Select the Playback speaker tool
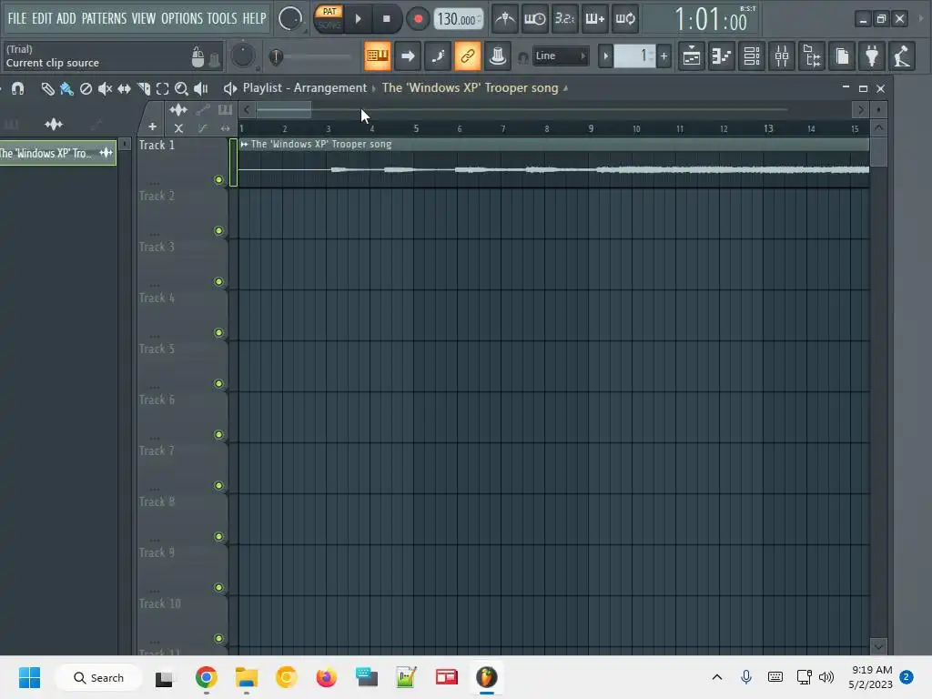This screenshot has width=932, height=699. point(201,89)
